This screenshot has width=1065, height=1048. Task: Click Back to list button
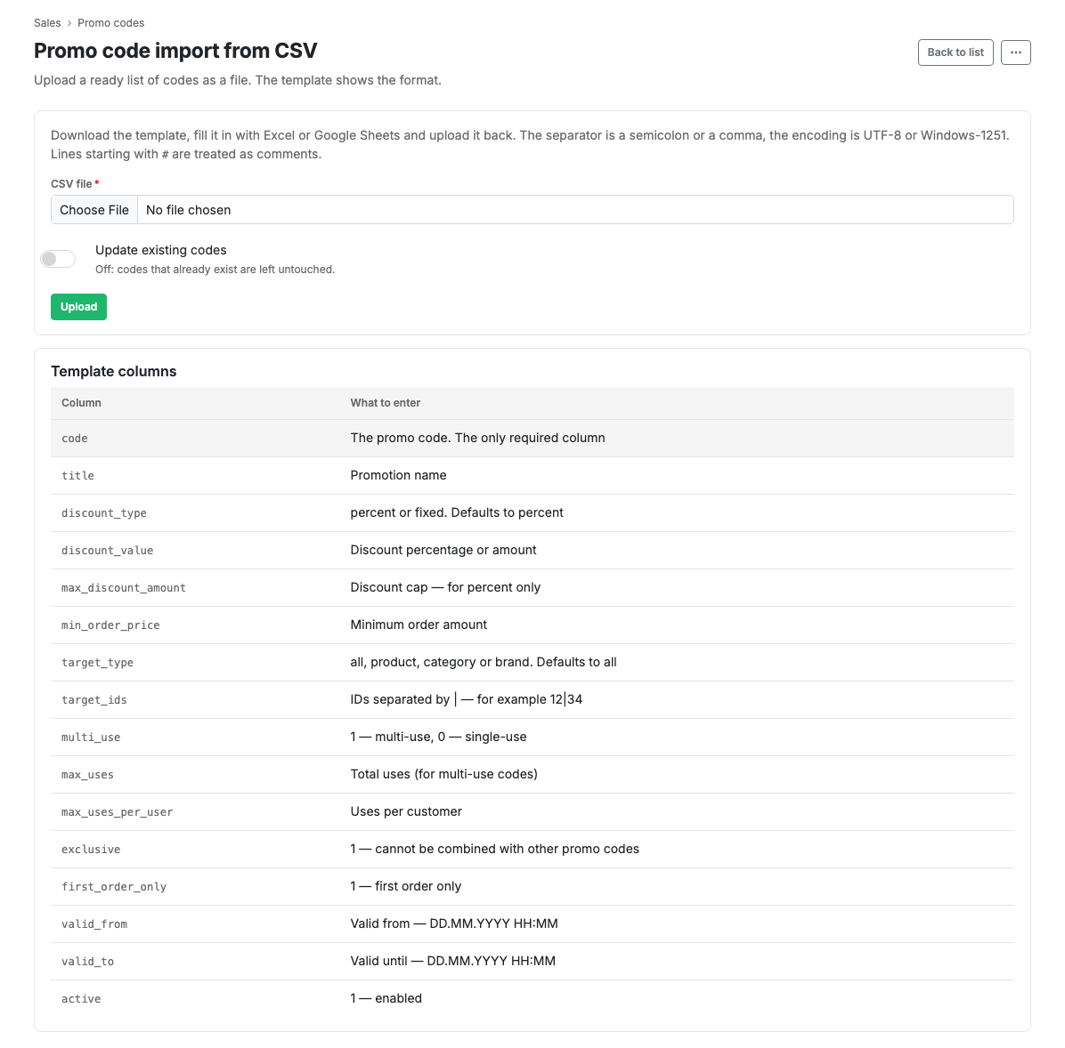pyautogui.click(x=955, y=52)
